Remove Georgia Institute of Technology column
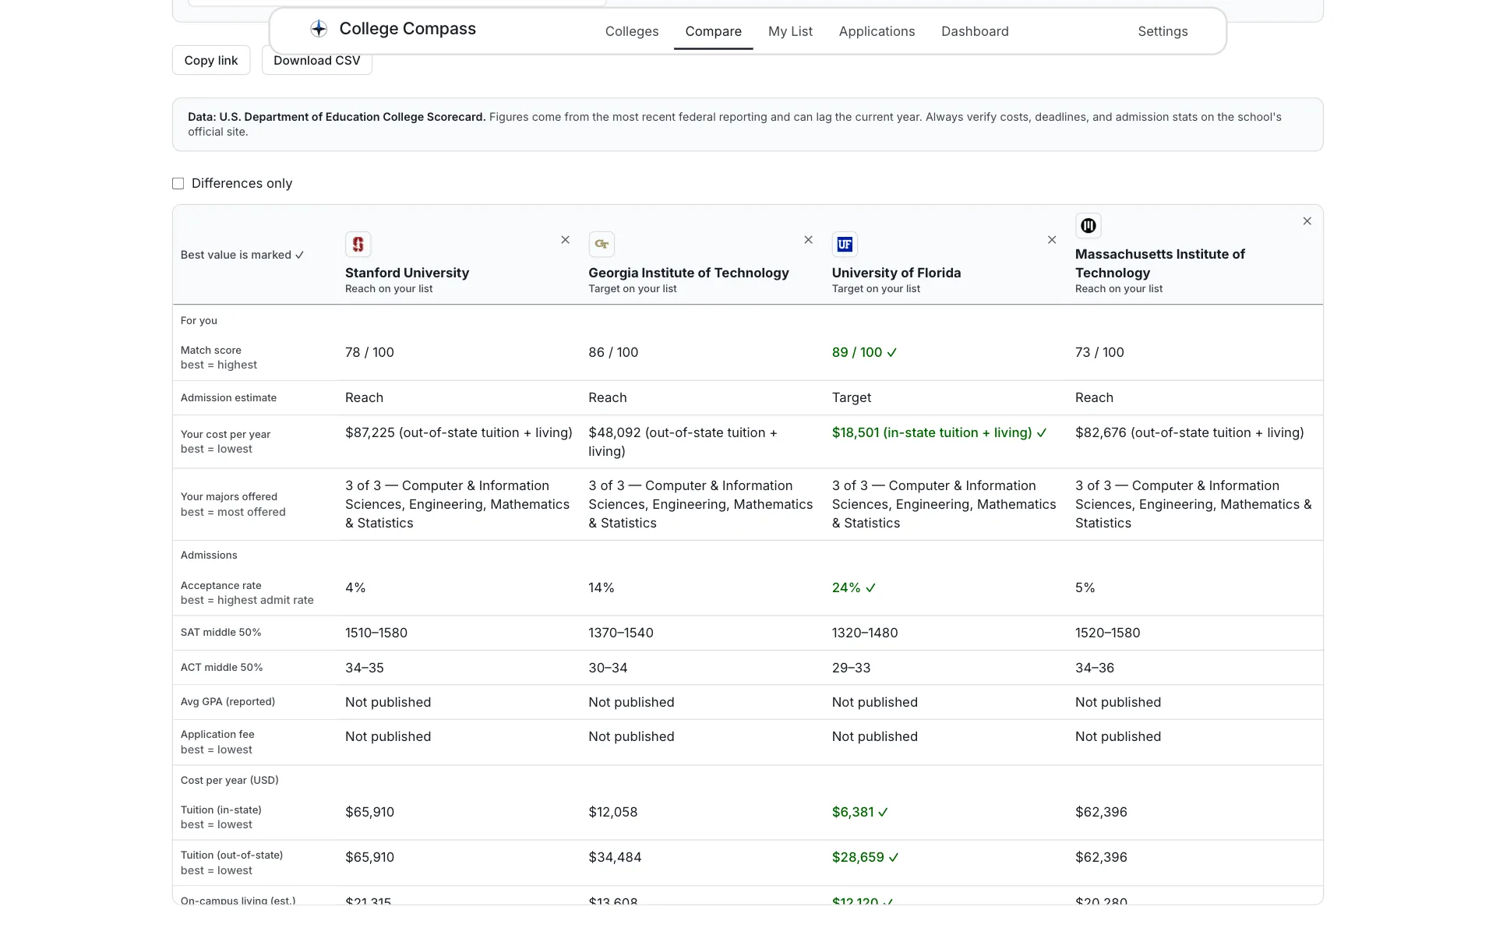Viewport: 1496px width, 935px height. coord(809,240)
